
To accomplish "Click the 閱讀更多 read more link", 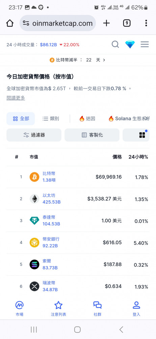I will pos(16,98).
